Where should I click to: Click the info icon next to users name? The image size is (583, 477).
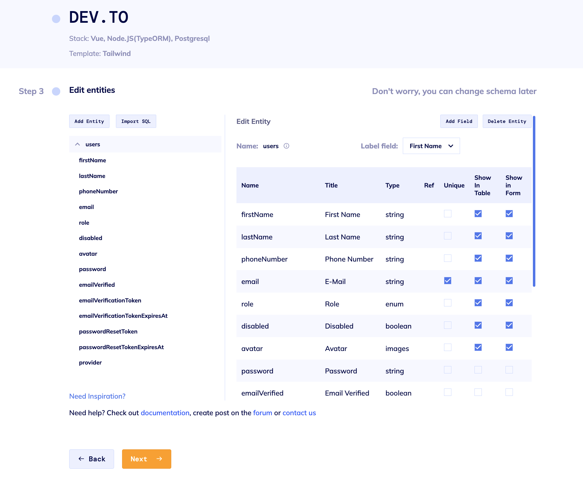[x=286, y=146]
